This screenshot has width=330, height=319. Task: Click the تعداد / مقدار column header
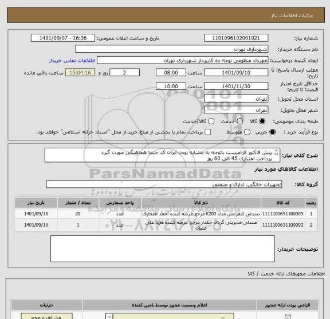[78, 203]
